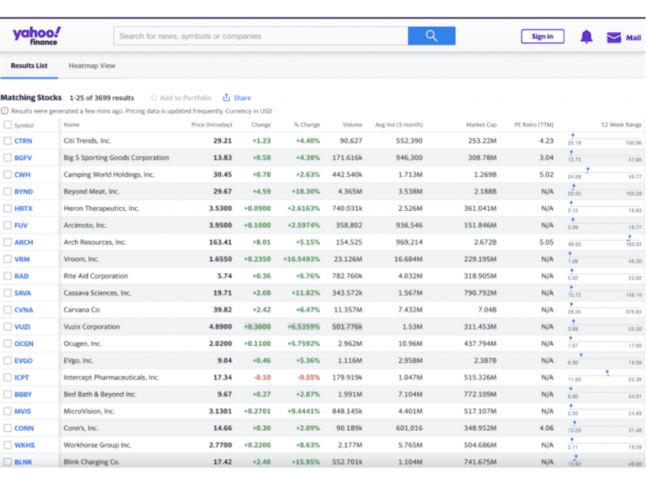Viewport: 647px width, 483px height.
Task: Focus the search news and symbols field
Action: click(x=261, y=36)
